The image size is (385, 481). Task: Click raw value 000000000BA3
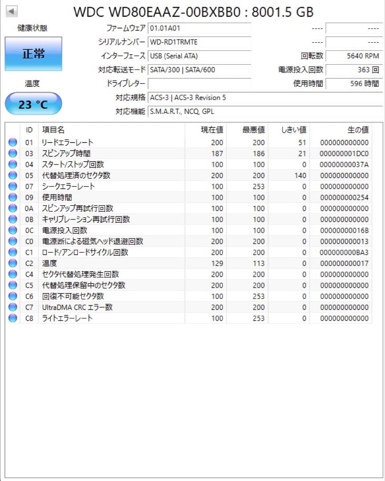click(x=344, y=253)
